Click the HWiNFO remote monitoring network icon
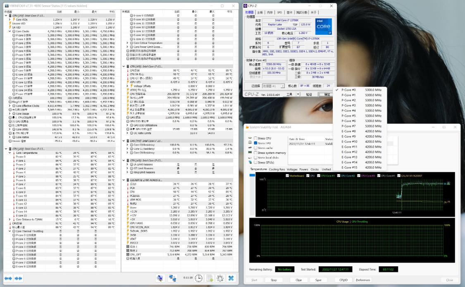 coord(172,278)
